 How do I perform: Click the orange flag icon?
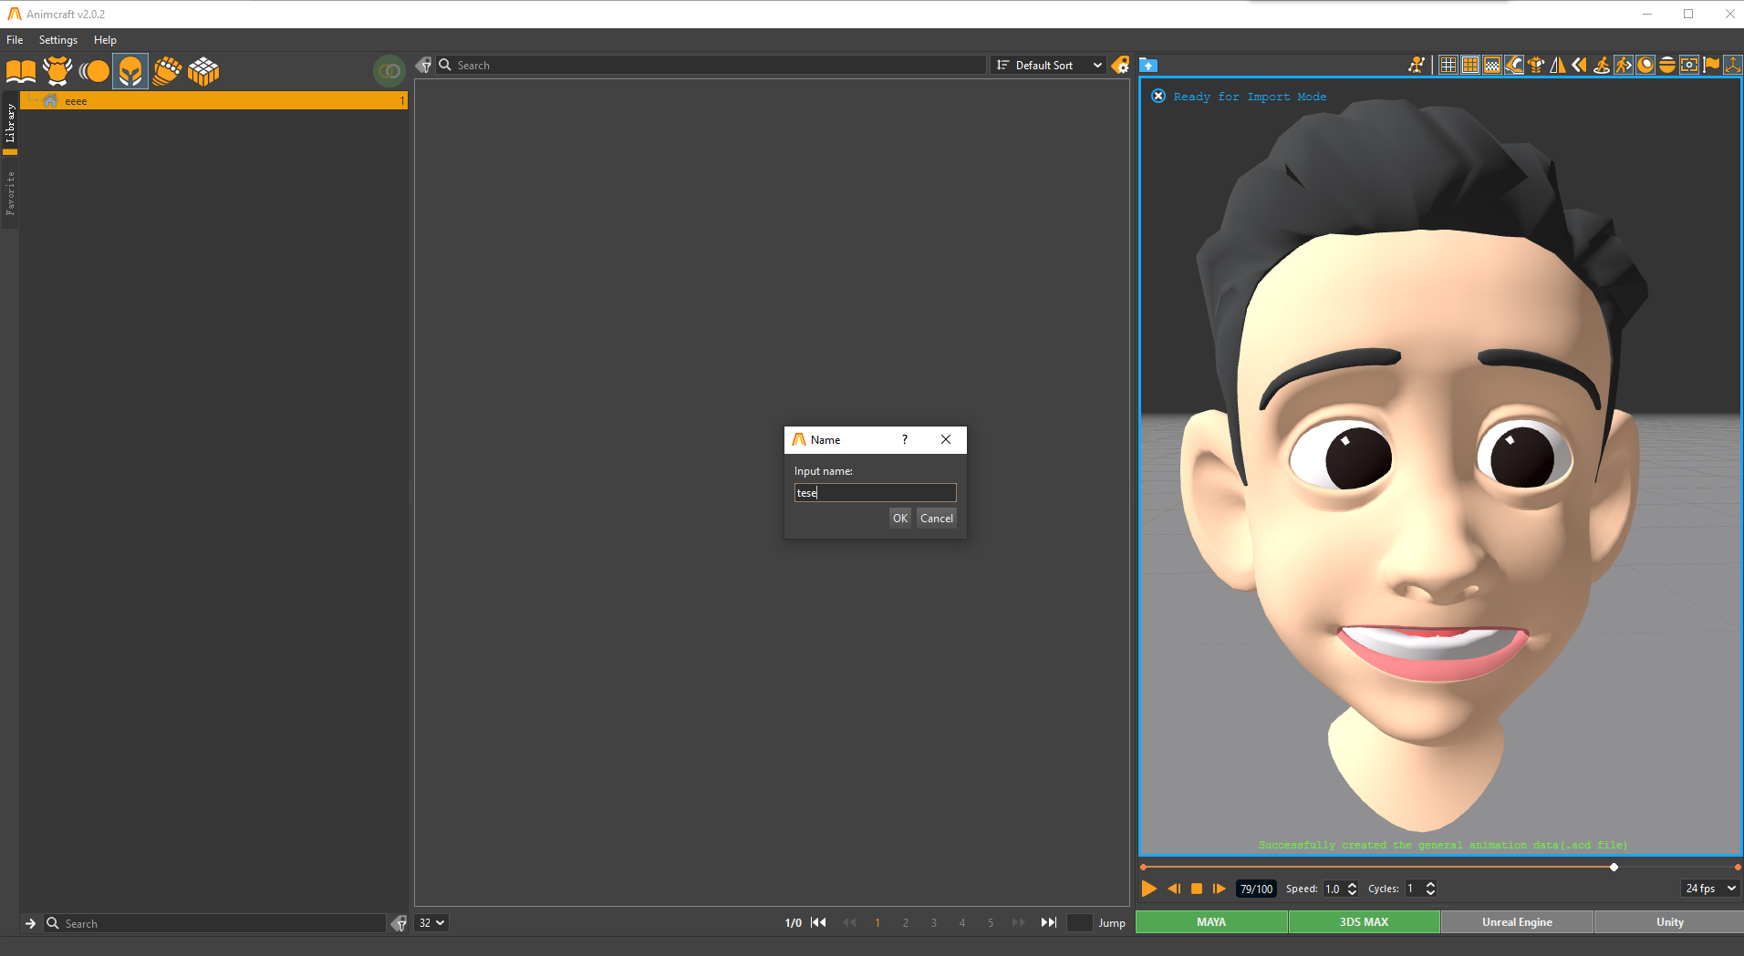(x=1711, y=65)
